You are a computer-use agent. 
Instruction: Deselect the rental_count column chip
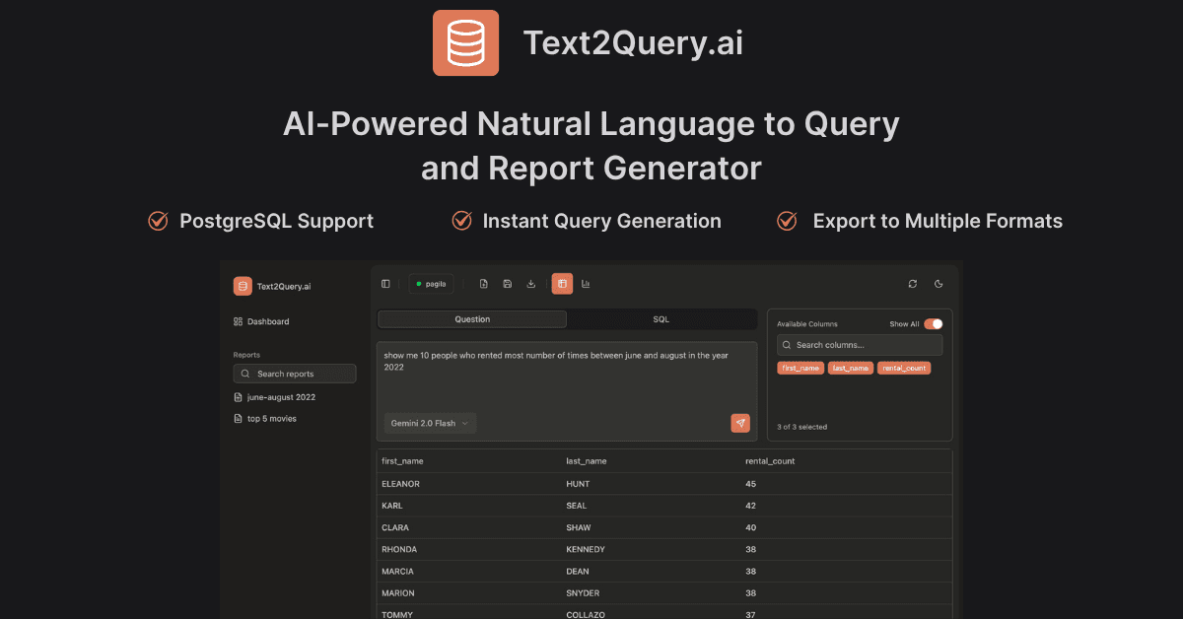[x=903, y=368]
